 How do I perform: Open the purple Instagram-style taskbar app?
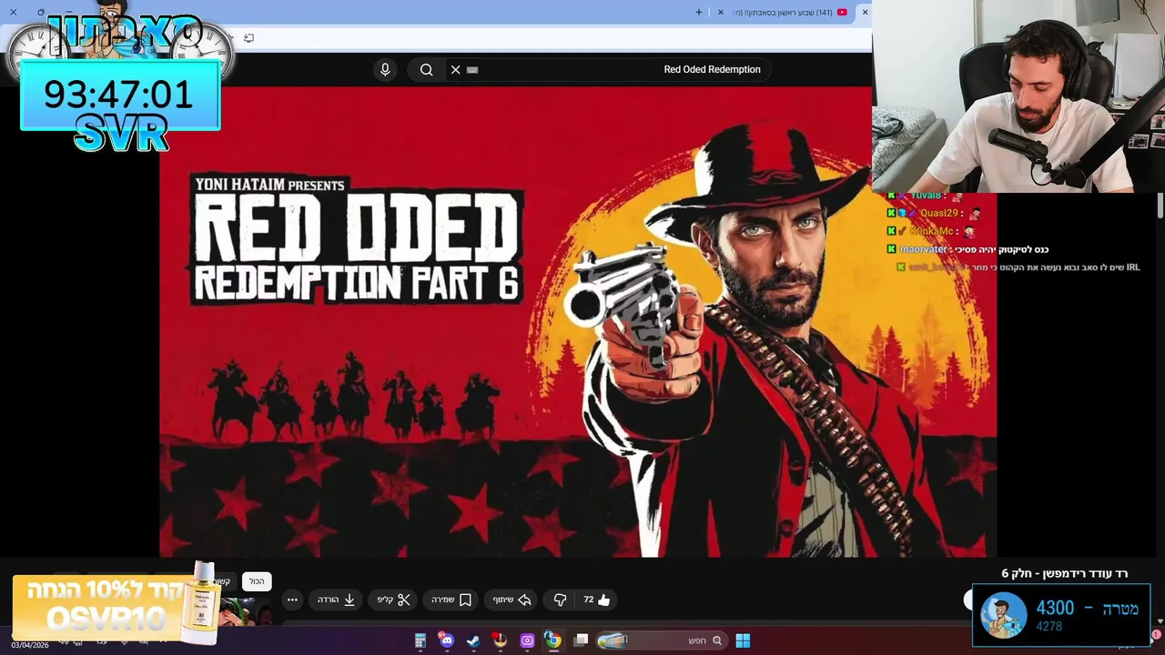pyautogui.click(x=527, y=640)
